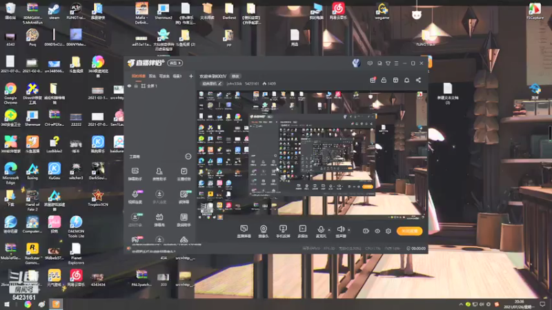The height and width of the screenshot is (310, 552).
Task: Click the orange start live button
Action: pos(409,231)
